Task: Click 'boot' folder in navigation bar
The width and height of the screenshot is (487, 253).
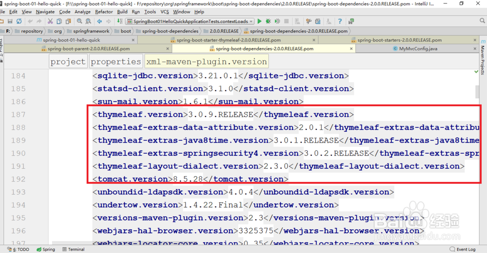Action: tap(123, 31)
